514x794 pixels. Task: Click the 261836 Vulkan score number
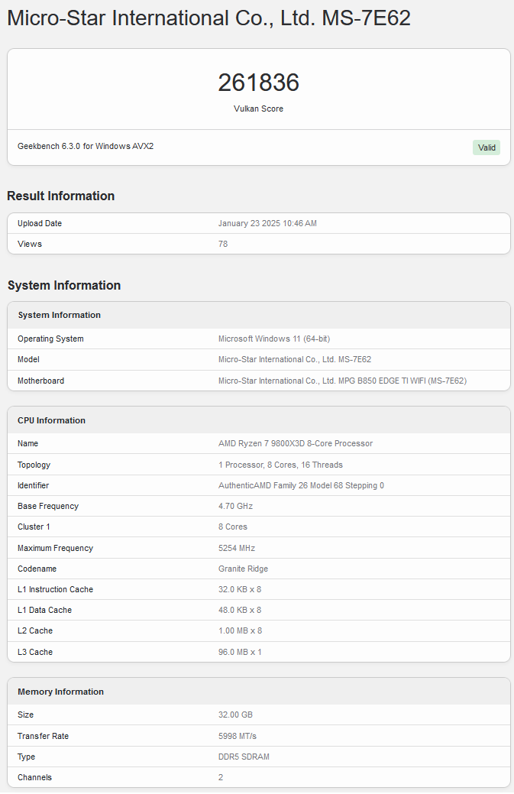coord(258,83)
